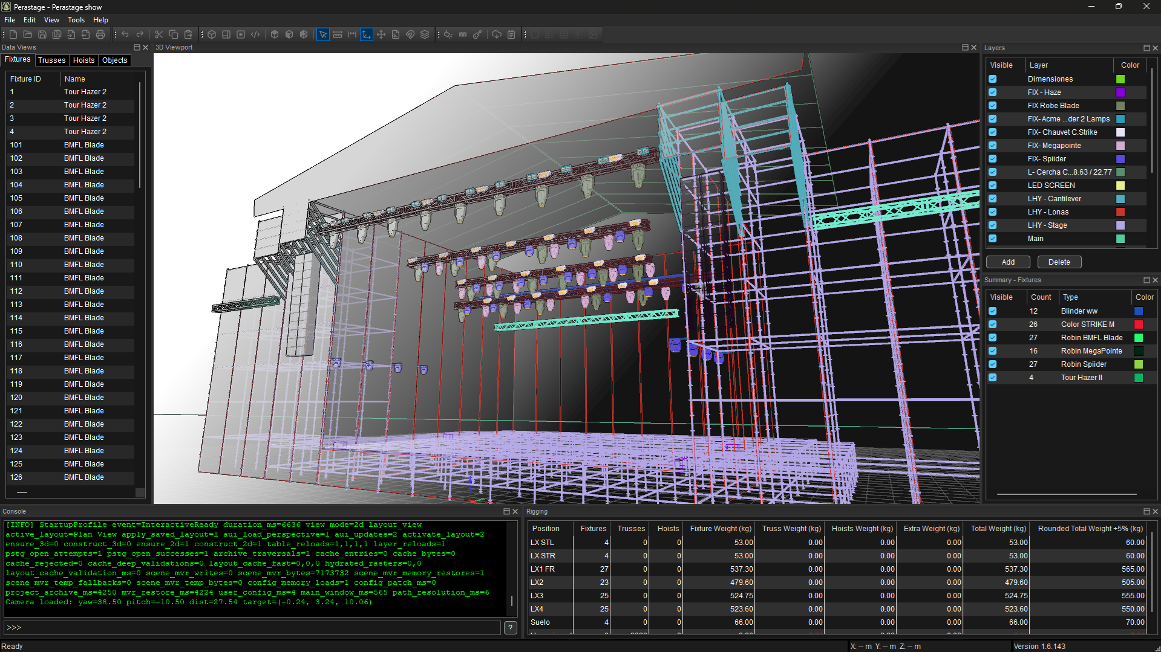Uncheck visibility of FIX - Haze layer
This screenshot has width=1161, height=652.
(993, 92)
